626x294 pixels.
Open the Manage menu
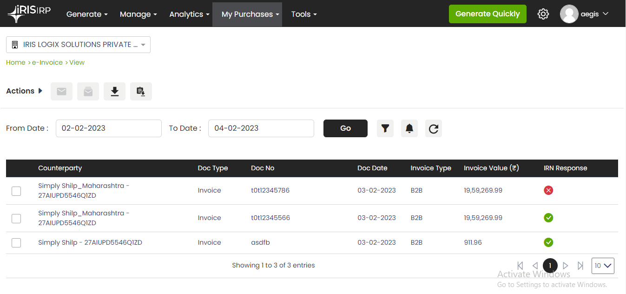[x=138, y=14]
